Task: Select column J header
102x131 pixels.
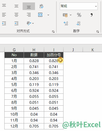Action: tap(73, 50)
